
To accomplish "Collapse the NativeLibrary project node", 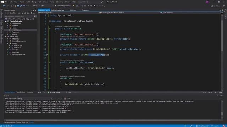I will pos(6,37).
